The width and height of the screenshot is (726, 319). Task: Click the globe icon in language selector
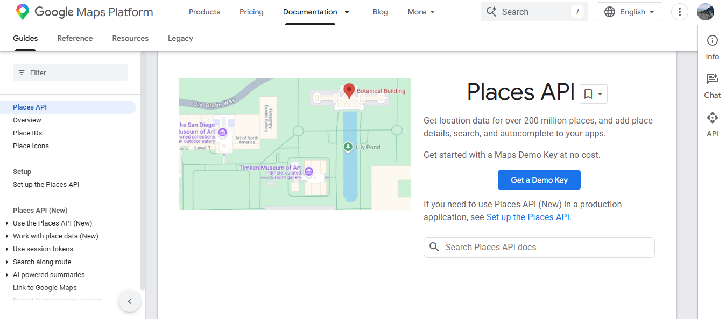coord(610,12)
